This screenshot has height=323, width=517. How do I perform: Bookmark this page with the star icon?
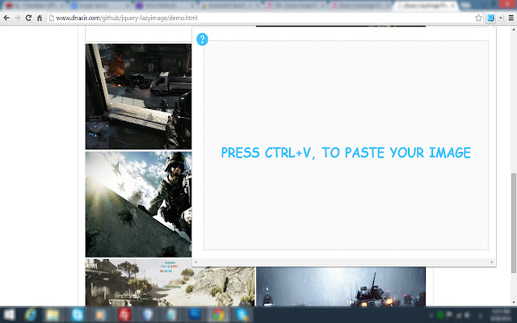pos(478,18)
